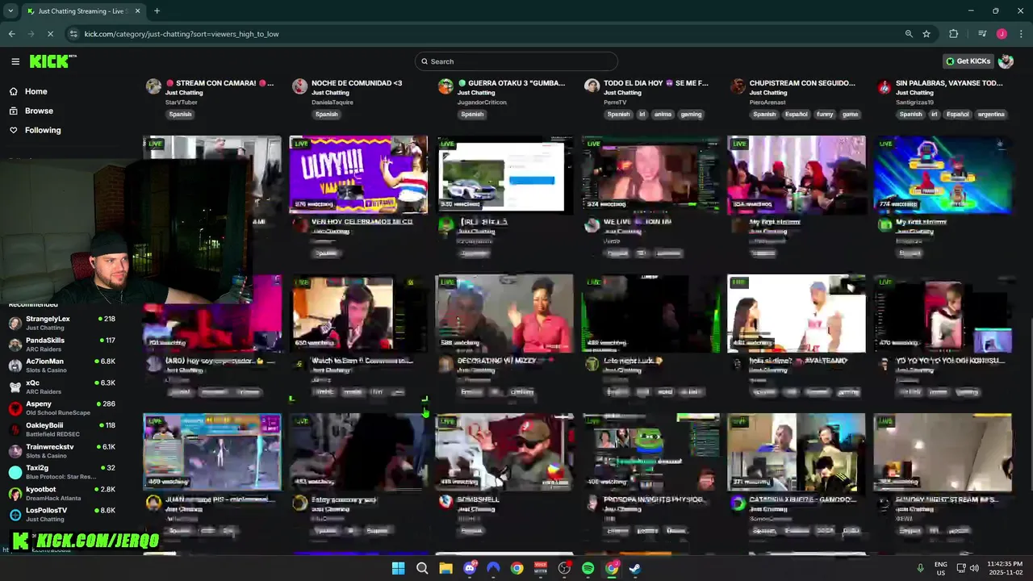1033x581 pixels.
Task: Click the anime tag under PerreTV
Action: coord(663,115)
